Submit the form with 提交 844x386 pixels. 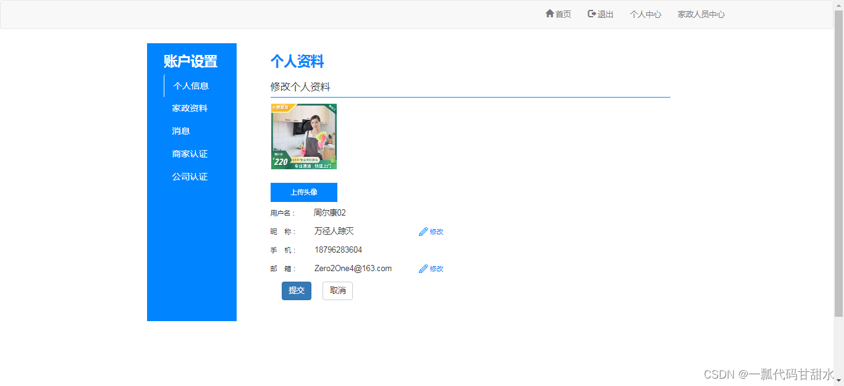[297, 291]
